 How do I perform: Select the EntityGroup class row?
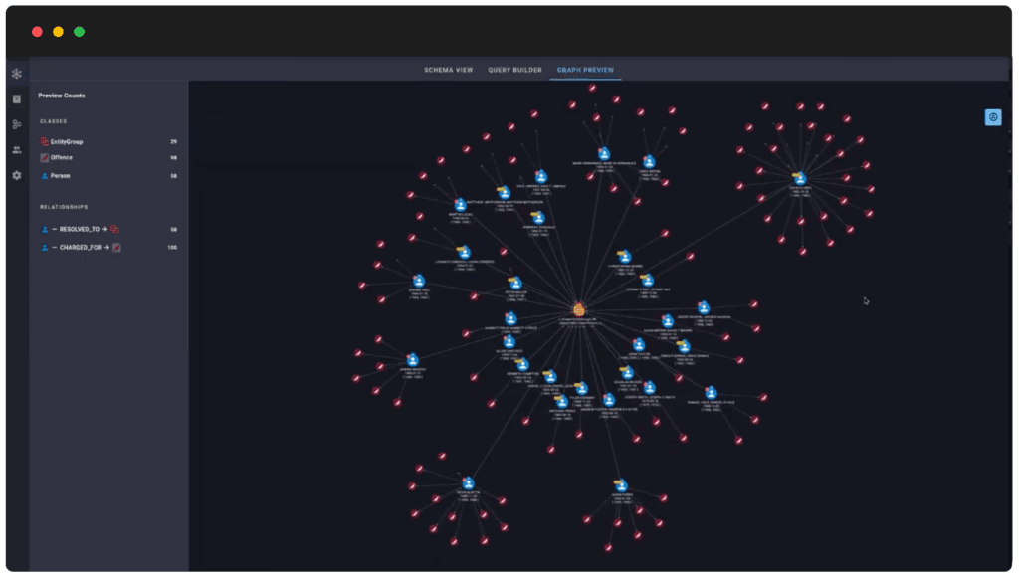click(108, 141)
